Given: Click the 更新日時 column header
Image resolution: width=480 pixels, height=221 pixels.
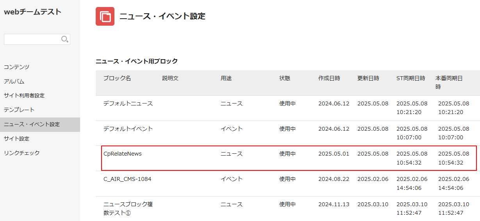Looking at the screenshot, I should coord(368,78).
